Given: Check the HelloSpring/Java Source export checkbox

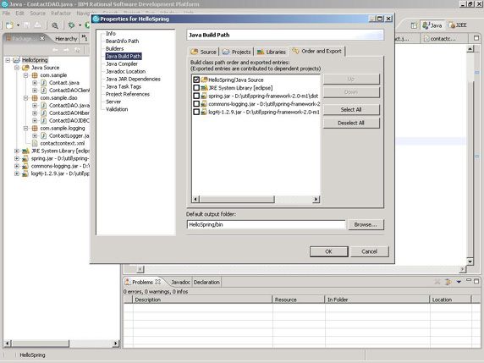Looking at the screenshot, I should pyautogui.click(x=196, y=80).
